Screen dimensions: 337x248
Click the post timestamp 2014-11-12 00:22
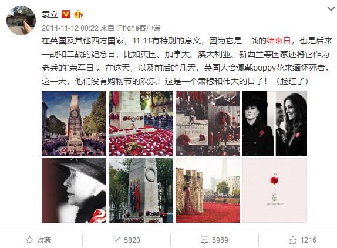(70, 28)
